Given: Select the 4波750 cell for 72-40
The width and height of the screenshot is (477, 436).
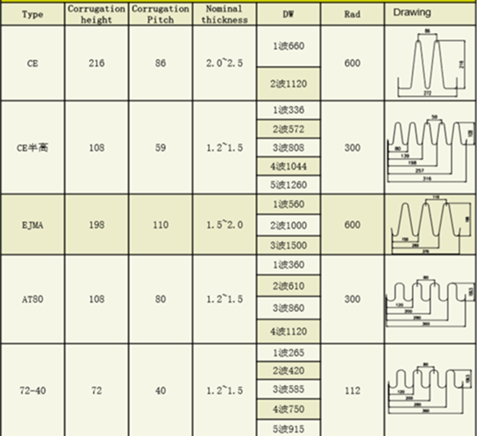Looking at the screenshot, I should tap(289, 409).
